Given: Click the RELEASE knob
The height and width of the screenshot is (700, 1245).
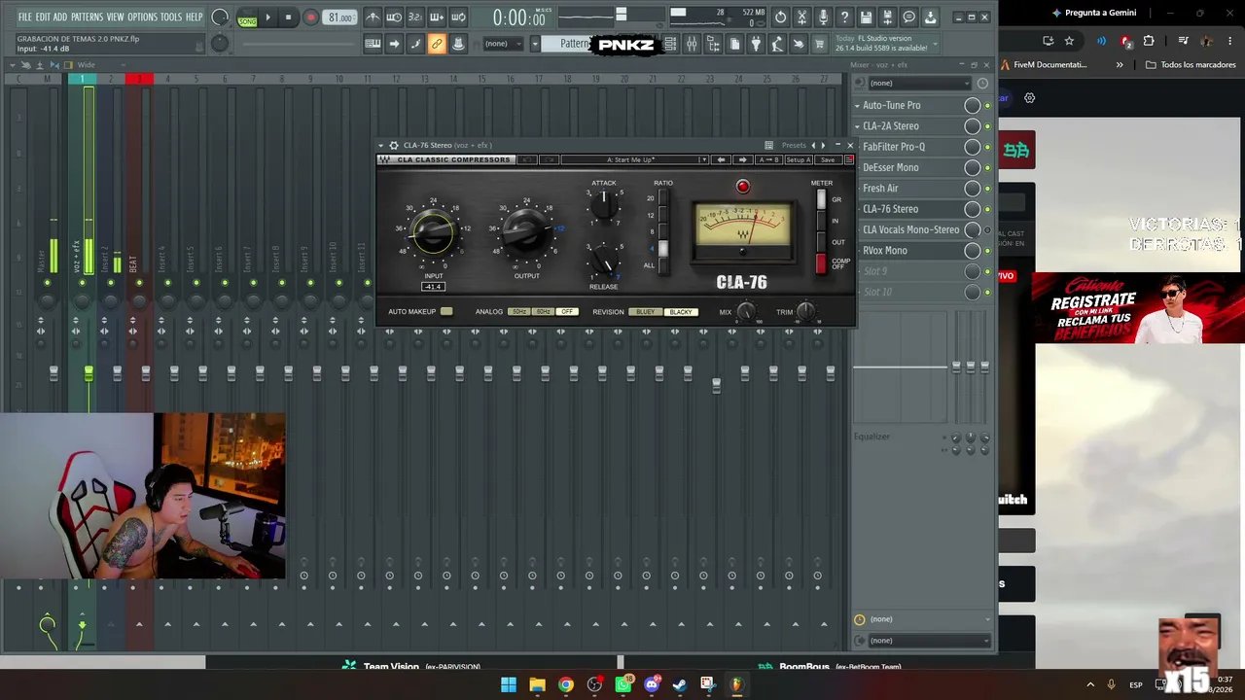Looking at the screenshot, I should point(604,261).
